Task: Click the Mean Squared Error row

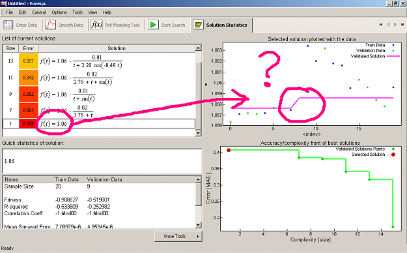Action: 99,227
